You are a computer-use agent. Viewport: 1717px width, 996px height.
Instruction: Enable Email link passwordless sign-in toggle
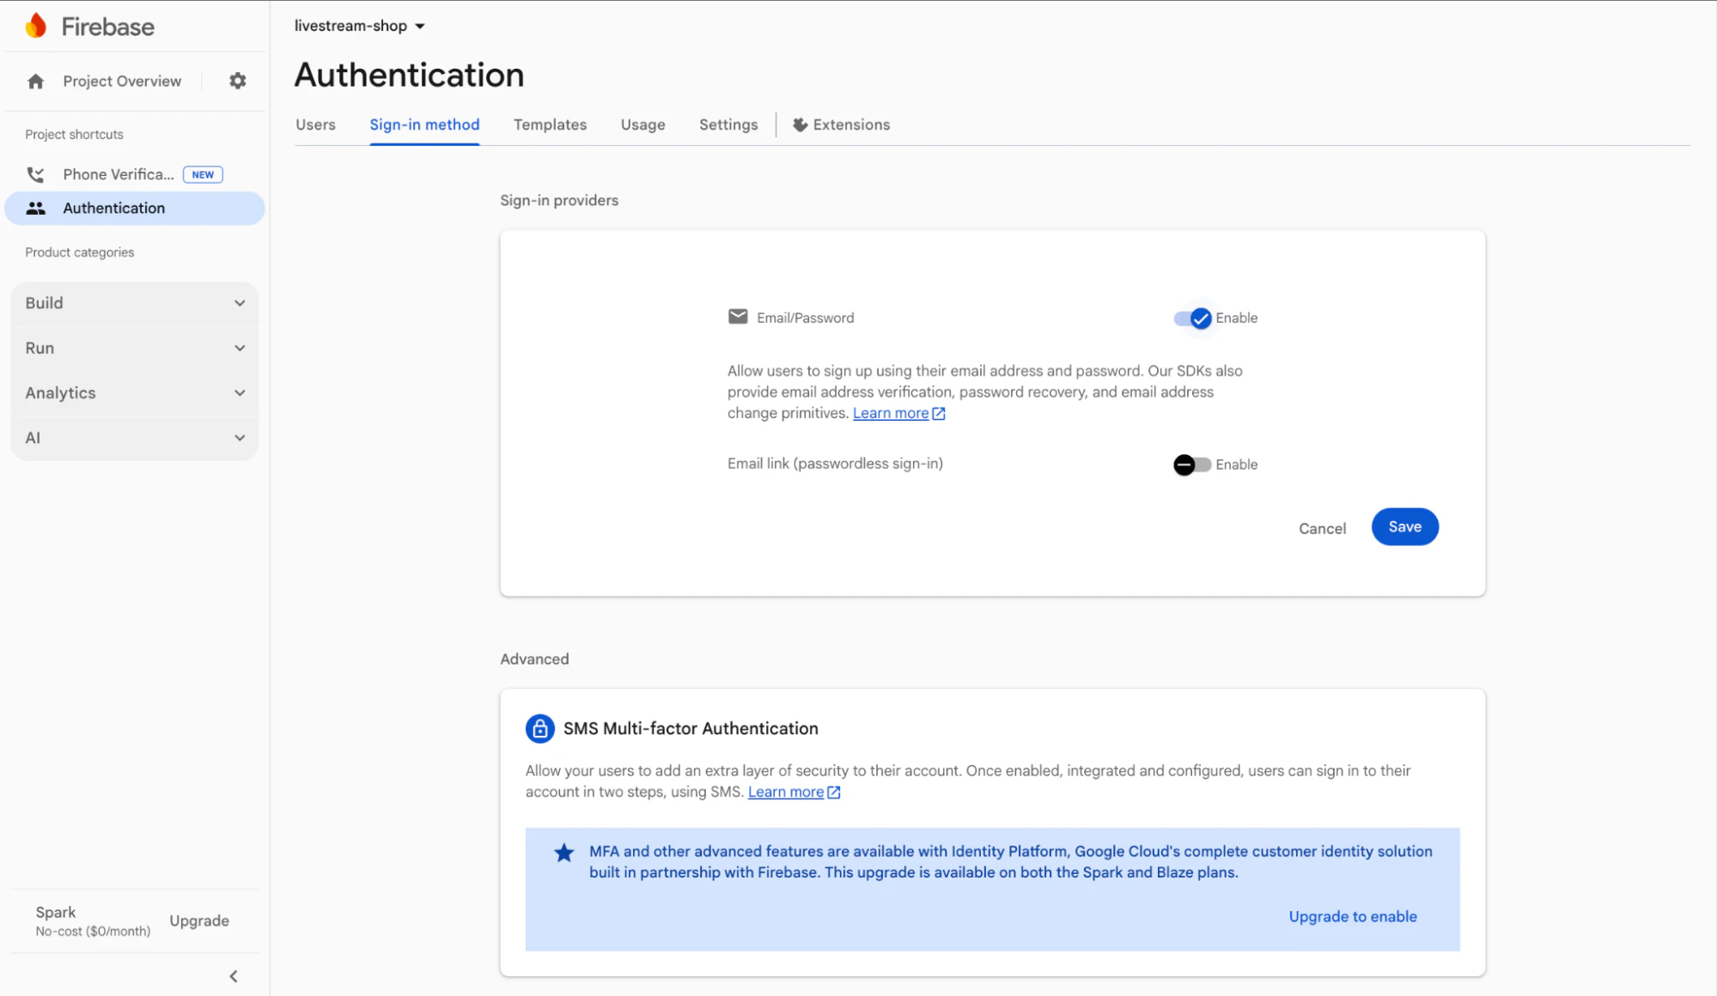pos(1192,465)
